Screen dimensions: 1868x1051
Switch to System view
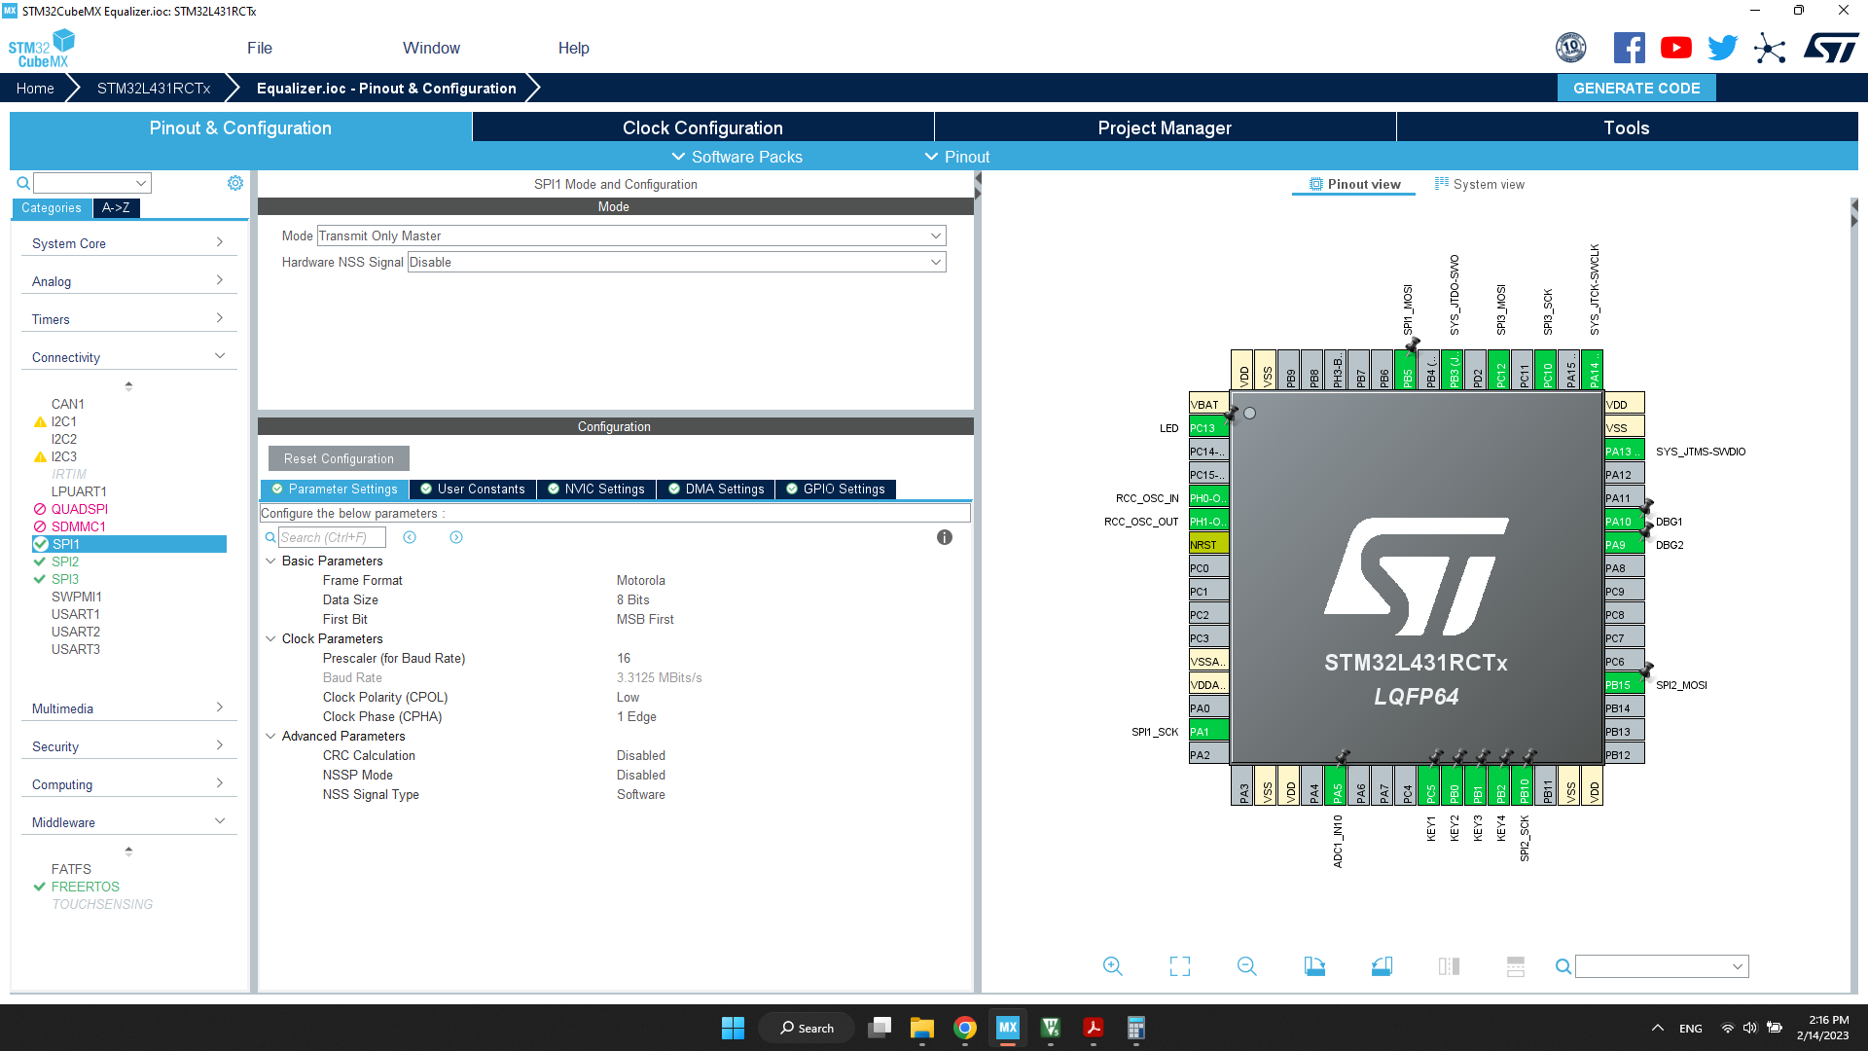[x=1480, y=185]
